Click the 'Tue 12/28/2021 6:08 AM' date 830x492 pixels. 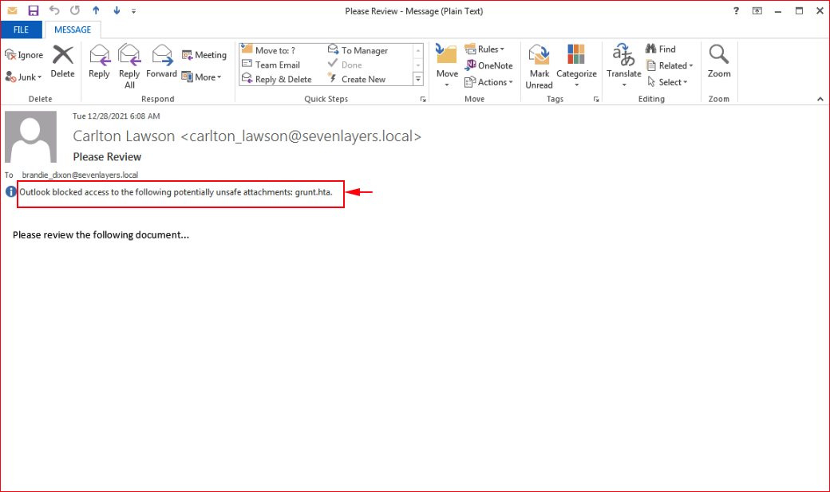click(x=117, y=116)
